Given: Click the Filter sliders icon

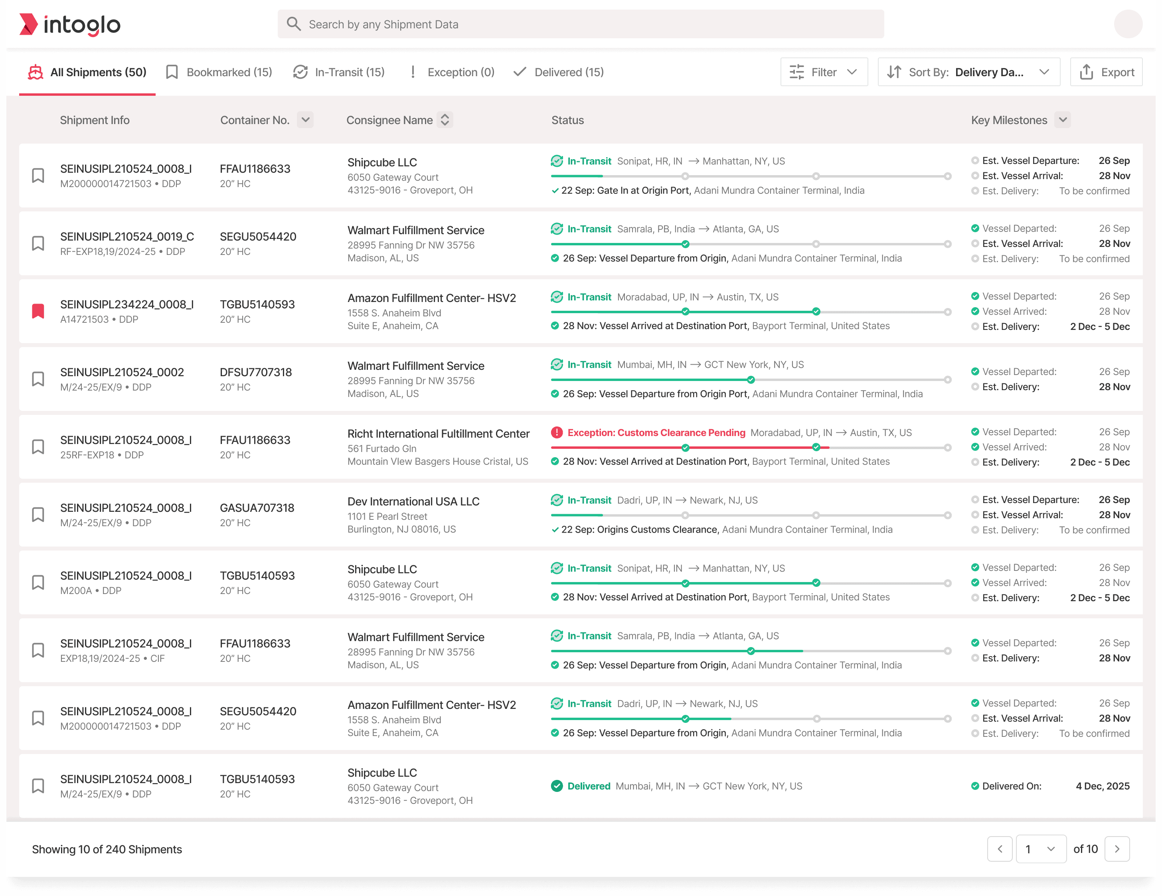Looking at the screenshot, I should click(x=796, y=72).
